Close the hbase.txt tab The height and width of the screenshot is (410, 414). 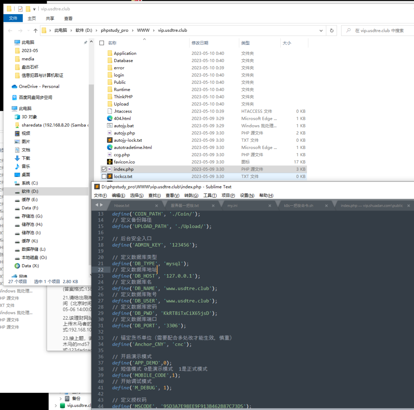point(156,206)
